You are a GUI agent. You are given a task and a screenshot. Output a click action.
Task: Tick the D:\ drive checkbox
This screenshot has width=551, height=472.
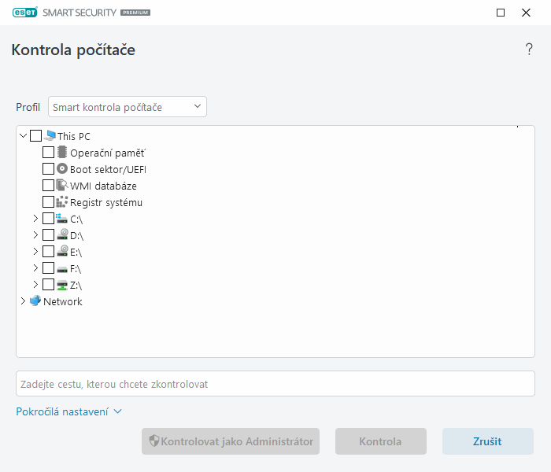point(49,235)
